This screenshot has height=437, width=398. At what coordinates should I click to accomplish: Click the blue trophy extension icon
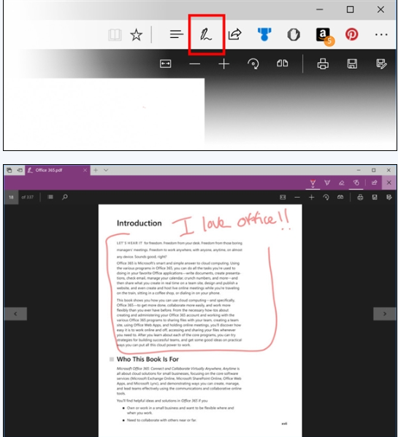[x=264, y=34]
